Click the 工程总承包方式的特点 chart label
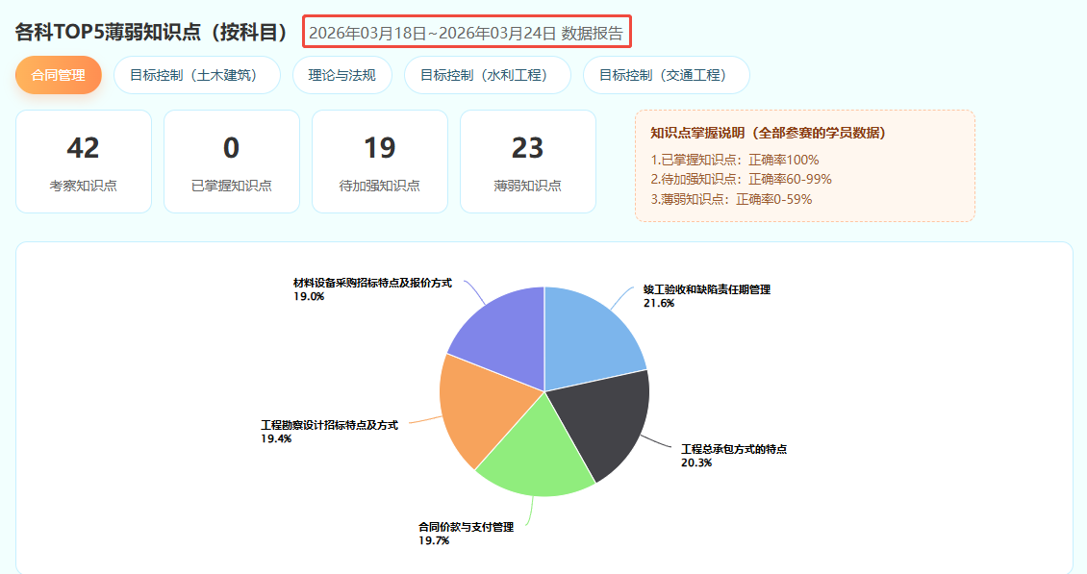This screenshot has width=1087, height=574. click(x=734, y=449)
